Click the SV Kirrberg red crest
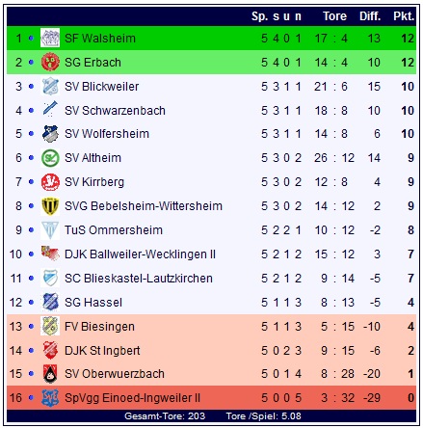Image resolution: width=423 pixels, height=428 pixels. pyautogui.click(x=50, y=182)
